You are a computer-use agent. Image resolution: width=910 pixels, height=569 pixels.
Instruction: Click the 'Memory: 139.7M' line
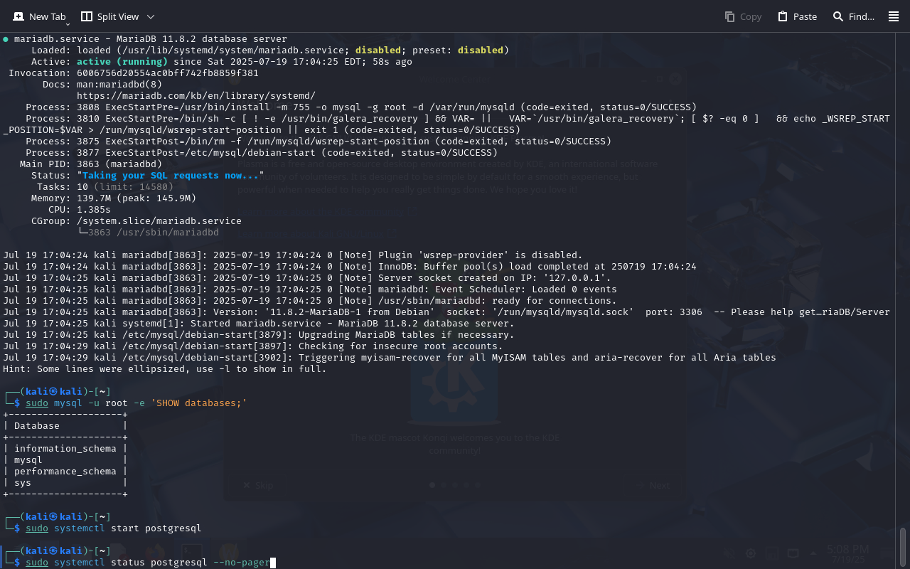point(114,198)
